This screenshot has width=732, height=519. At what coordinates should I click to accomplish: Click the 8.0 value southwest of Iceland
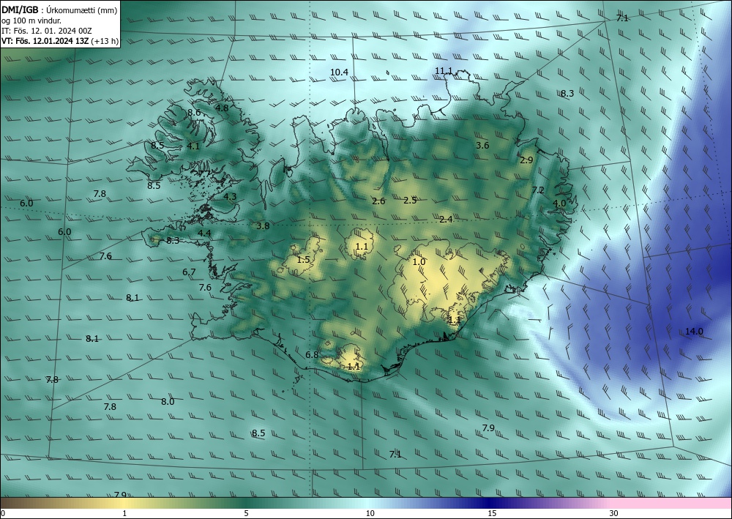167,401
